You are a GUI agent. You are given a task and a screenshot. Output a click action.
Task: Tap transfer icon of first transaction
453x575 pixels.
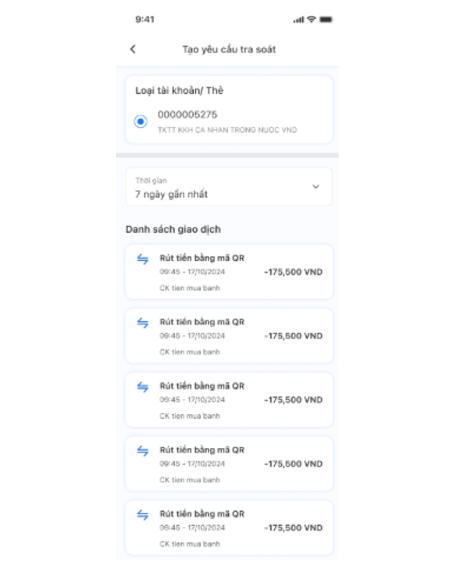(x=143, y=259)
